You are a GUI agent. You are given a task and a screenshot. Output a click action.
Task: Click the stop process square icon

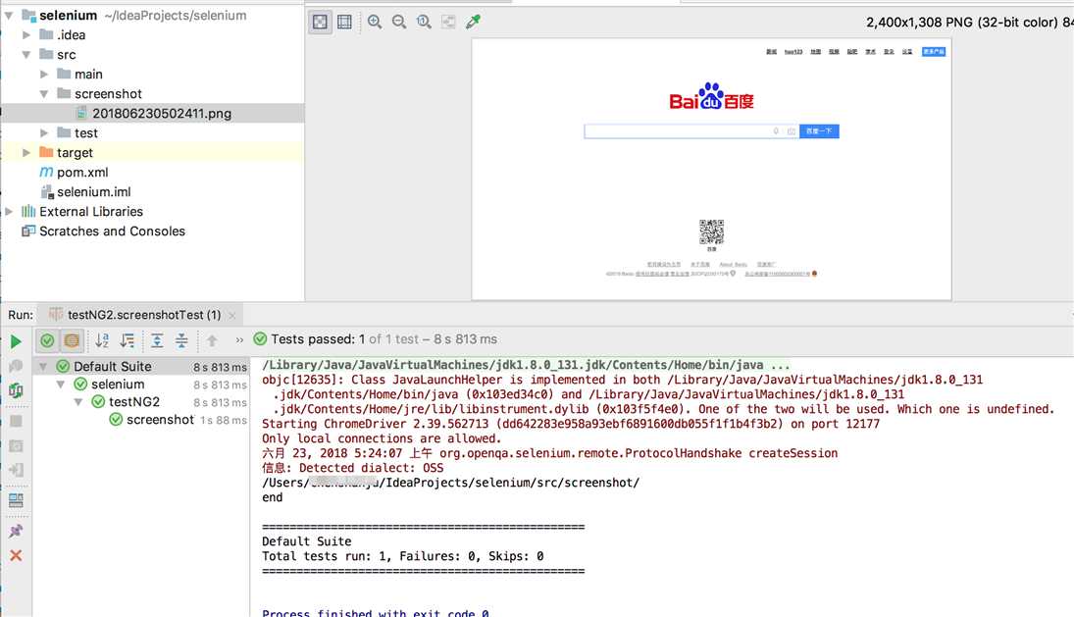pos(16,421)
